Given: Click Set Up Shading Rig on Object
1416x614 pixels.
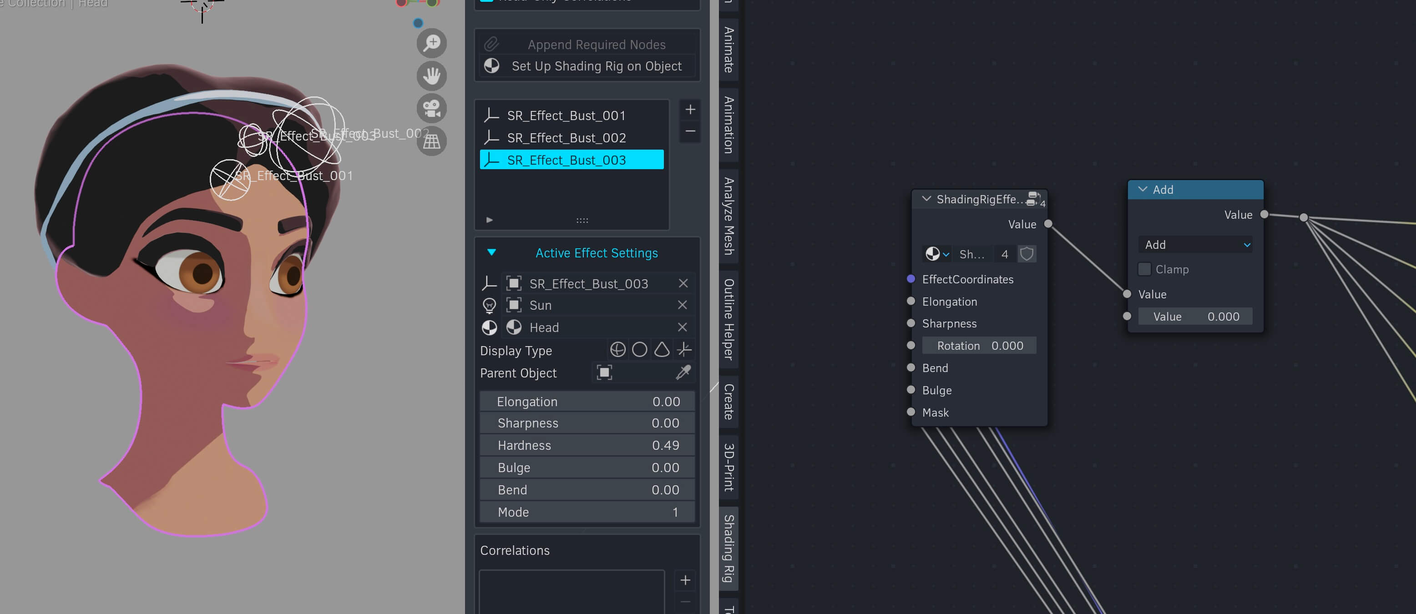Looking at the screenshot, I should pos(587,66).
